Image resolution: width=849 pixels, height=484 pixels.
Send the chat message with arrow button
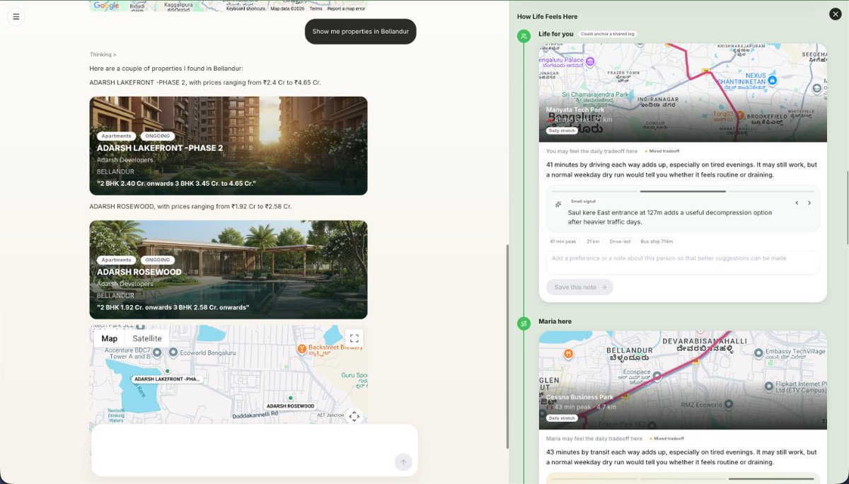403,462
